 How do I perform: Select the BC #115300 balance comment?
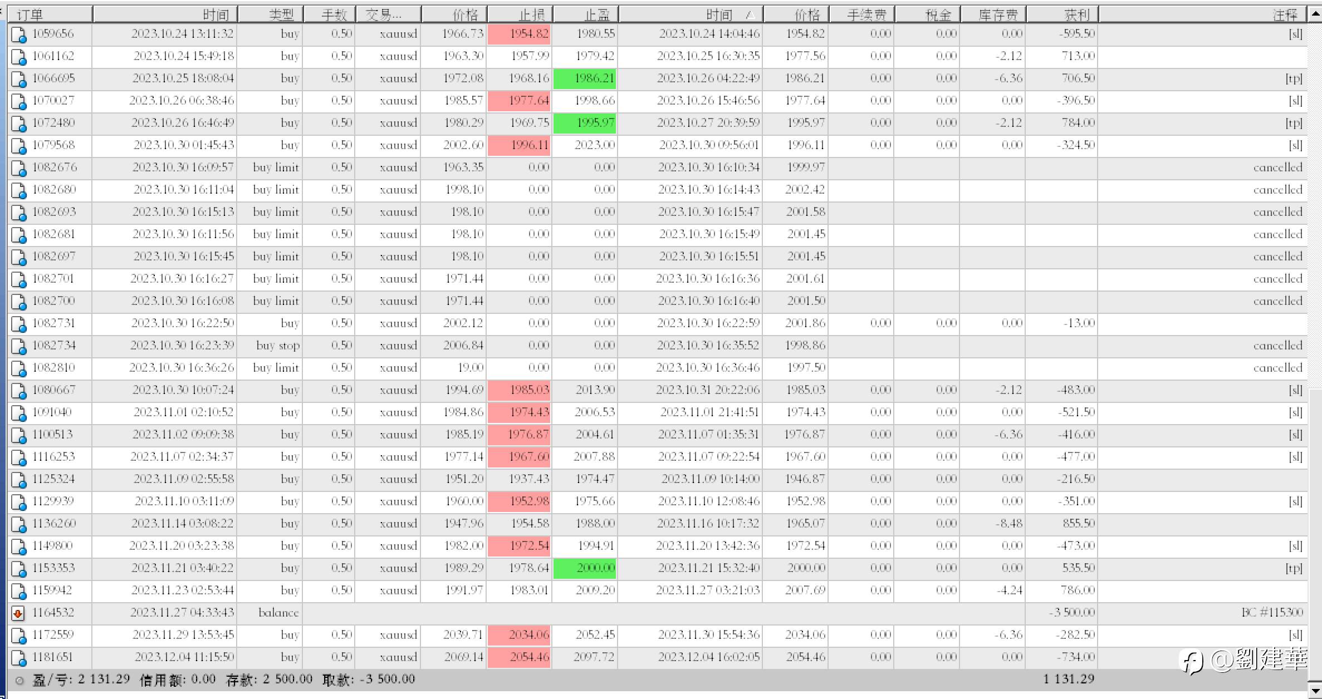point(1272,613)
